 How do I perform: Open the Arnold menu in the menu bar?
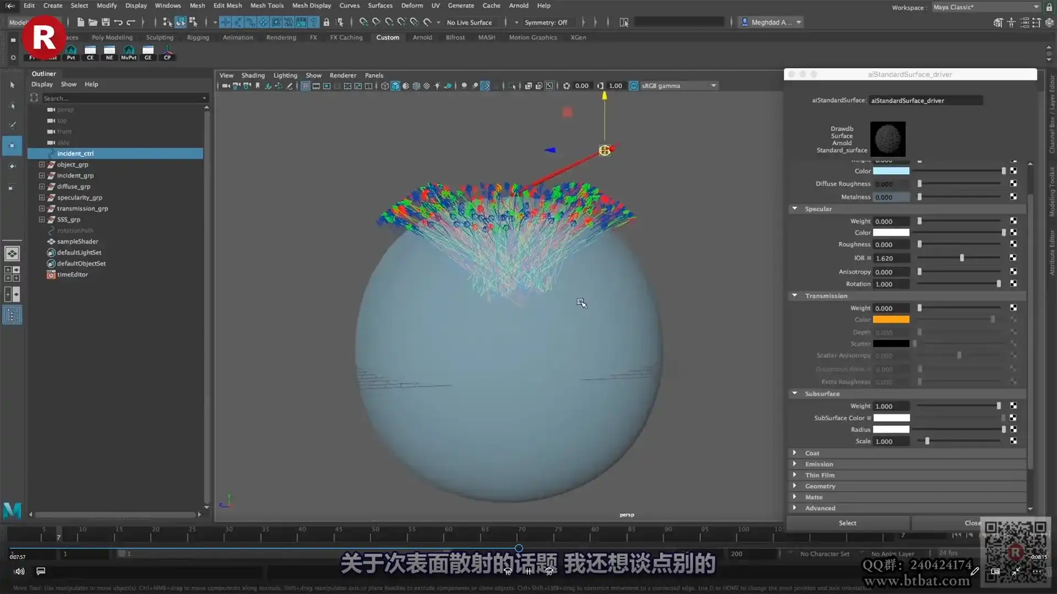click(518, 5)
